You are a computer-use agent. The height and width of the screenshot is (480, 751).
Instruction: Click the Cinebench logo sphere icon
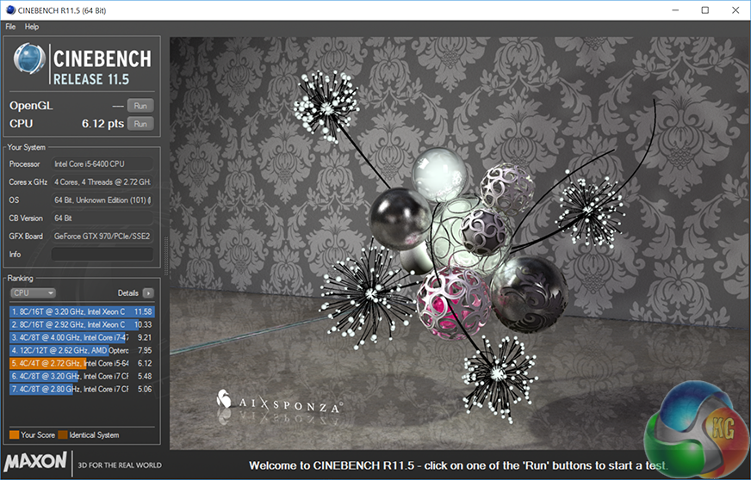29,63
